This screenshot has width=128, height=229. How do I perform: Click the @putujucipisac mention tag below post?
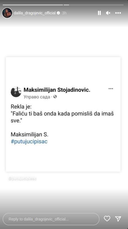(22, 179)
